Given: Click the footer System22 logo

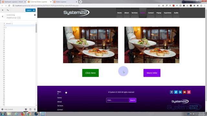Looking at the screenshot, I should coord(180,101).
